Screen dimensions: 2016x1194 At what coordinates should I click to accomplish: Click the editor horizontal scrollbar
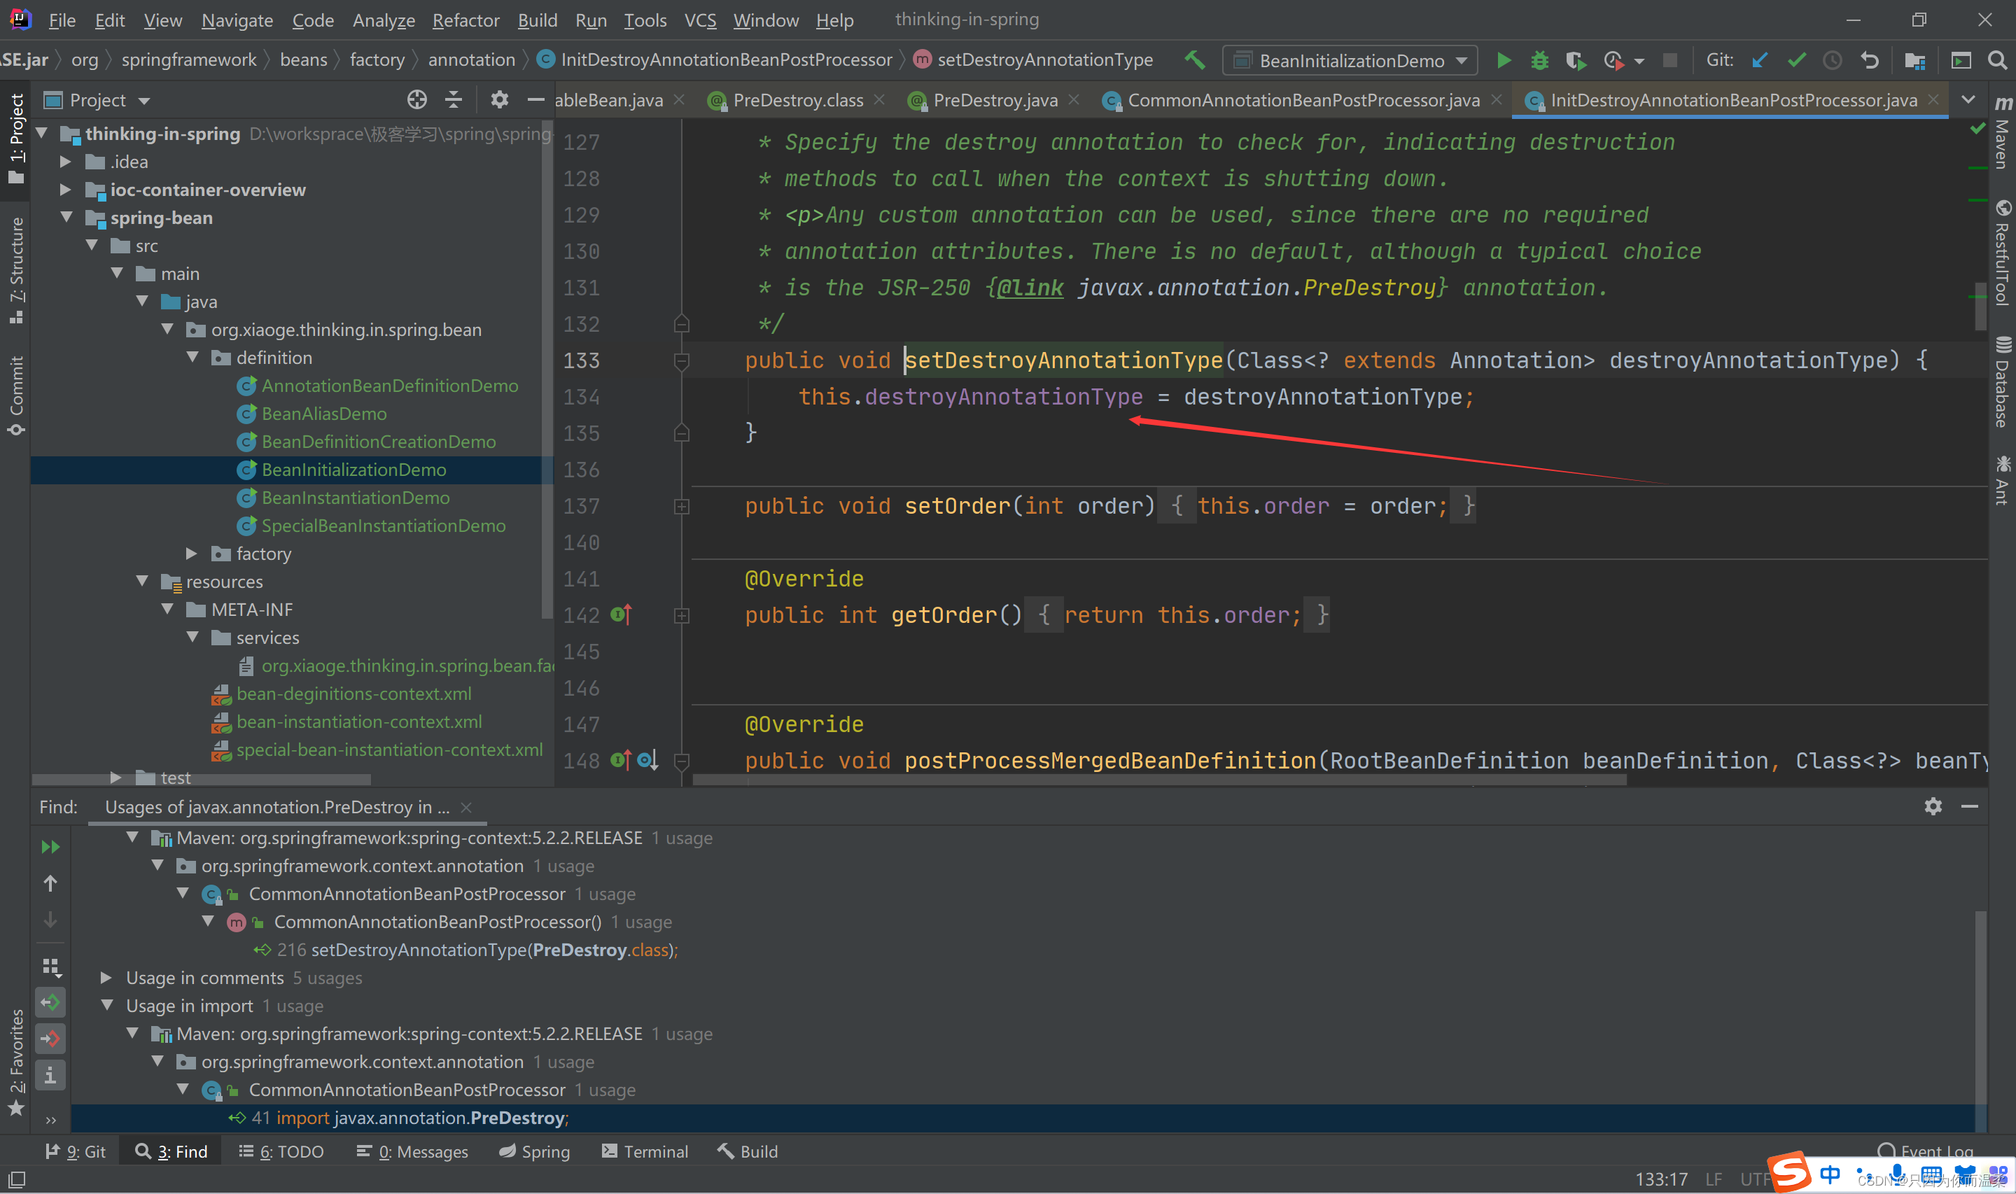pyautogui.click(x=1159, y=780)
